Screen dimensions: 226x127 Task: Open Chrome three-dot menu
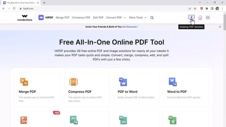[x=222, y=8]
